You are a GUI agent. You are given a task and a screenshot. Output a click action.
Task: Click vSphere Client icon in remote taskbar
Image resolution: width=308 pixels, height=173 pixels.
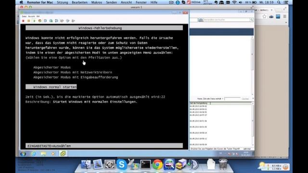[63, 154]
